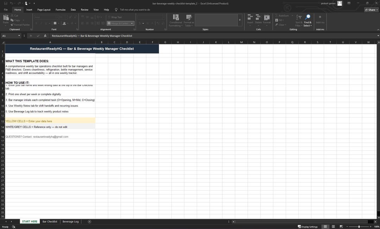
Task: Select the Format Painter brush
Action: click(x=20, y=25)
